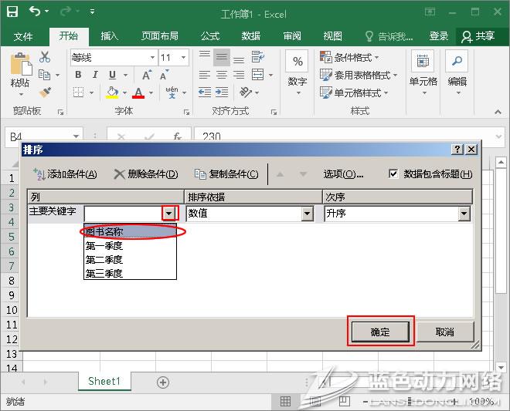Open the 数据 ribbon tab

[250, 36]
